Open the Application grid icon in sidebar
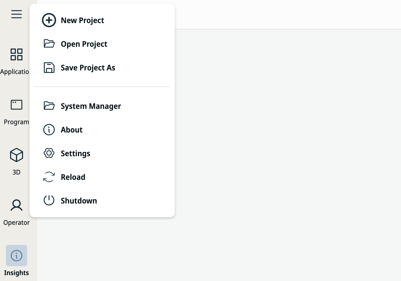Image resolution: width=401 pixels, height=281 pixels. 17,54
